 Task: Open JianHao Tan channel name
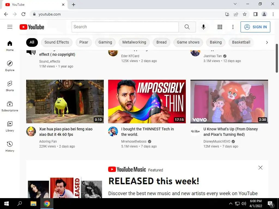tap(213, 56)
